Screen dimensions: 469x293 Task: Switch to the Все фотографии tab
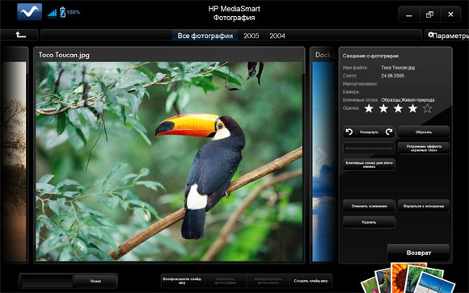tap(205, 36)
